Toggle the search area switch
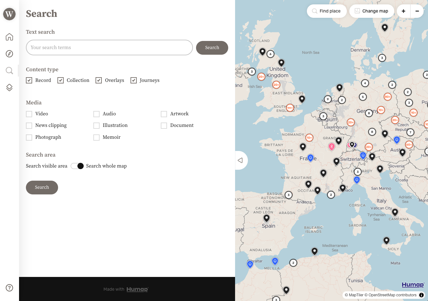The image size is (428, 301). (77, 166)
